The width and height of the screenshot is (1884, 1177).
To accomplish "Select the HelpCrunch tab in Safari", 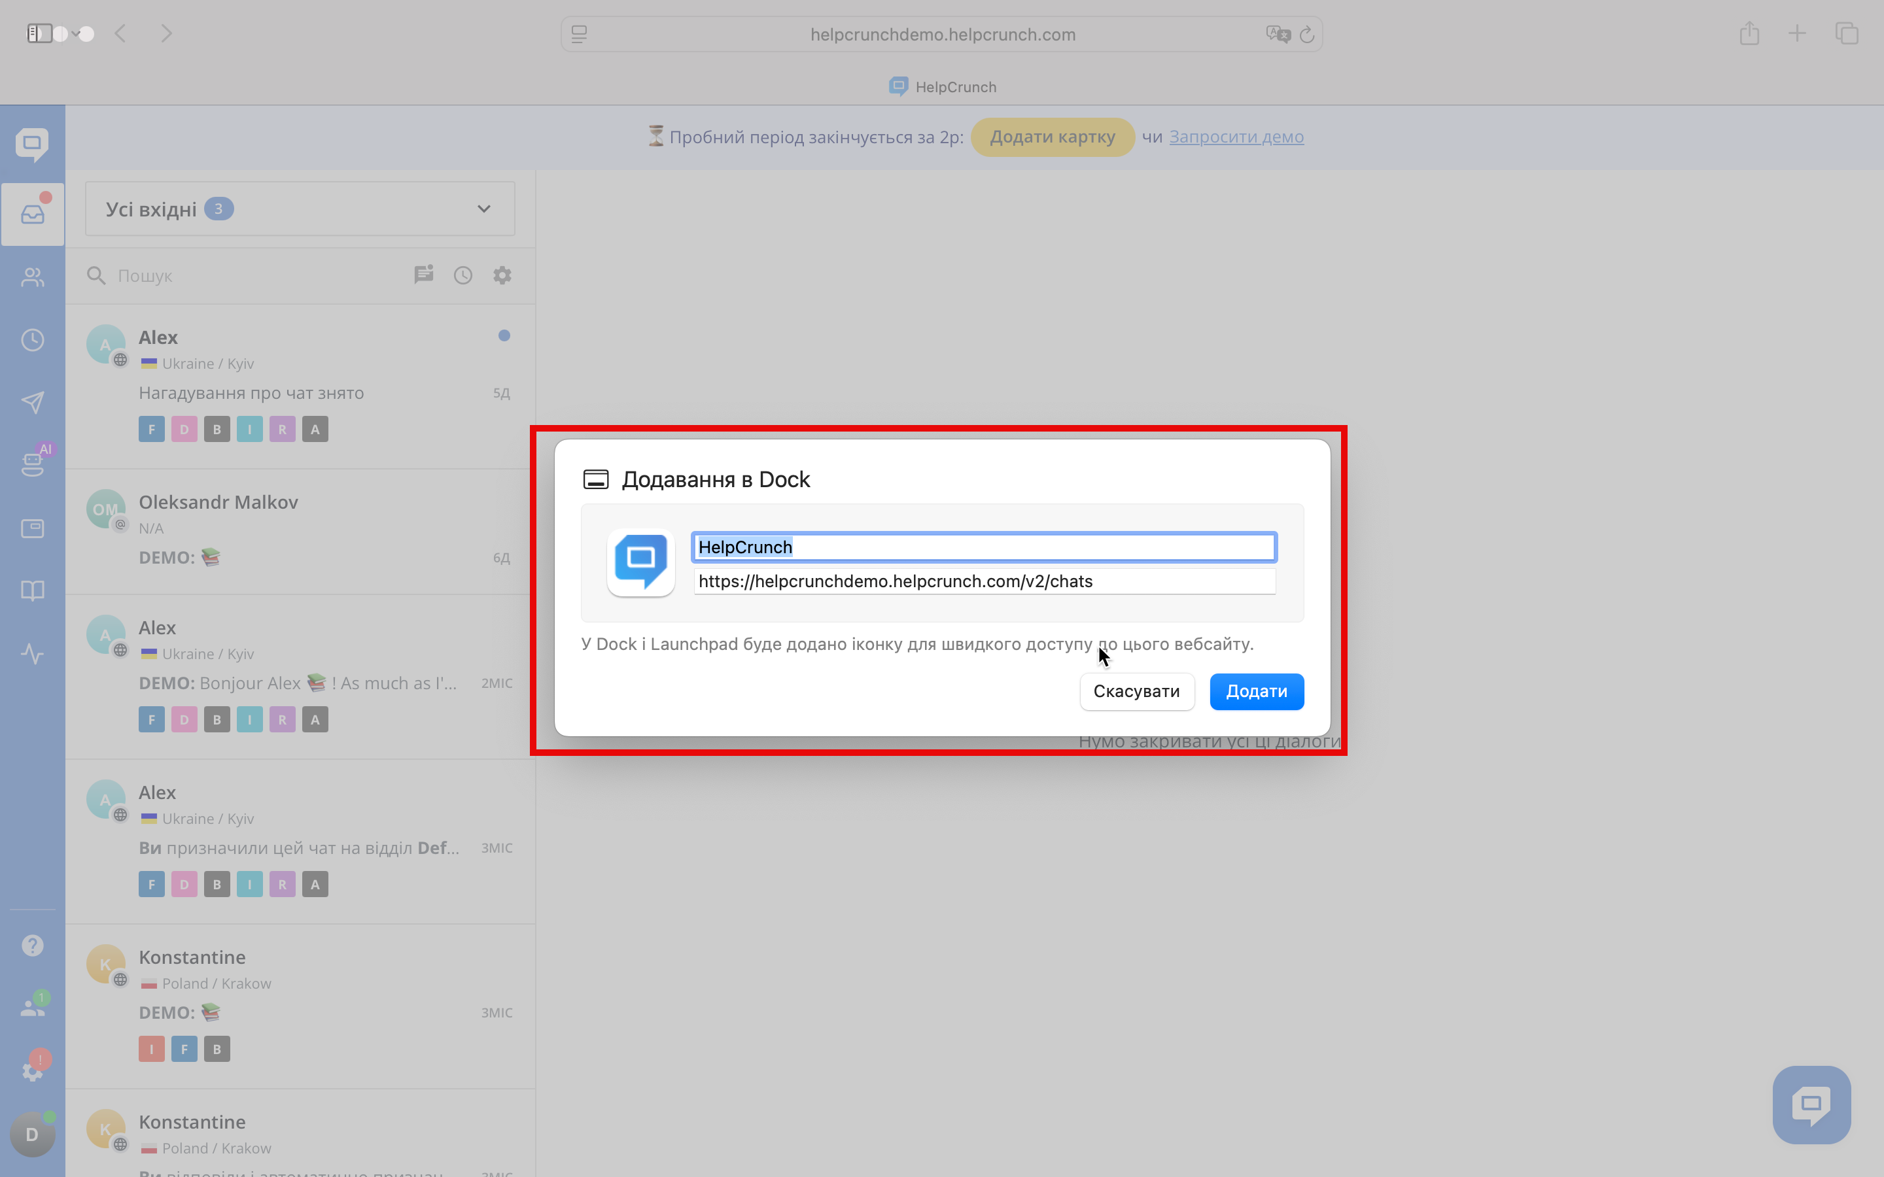I will coord(942,86).
